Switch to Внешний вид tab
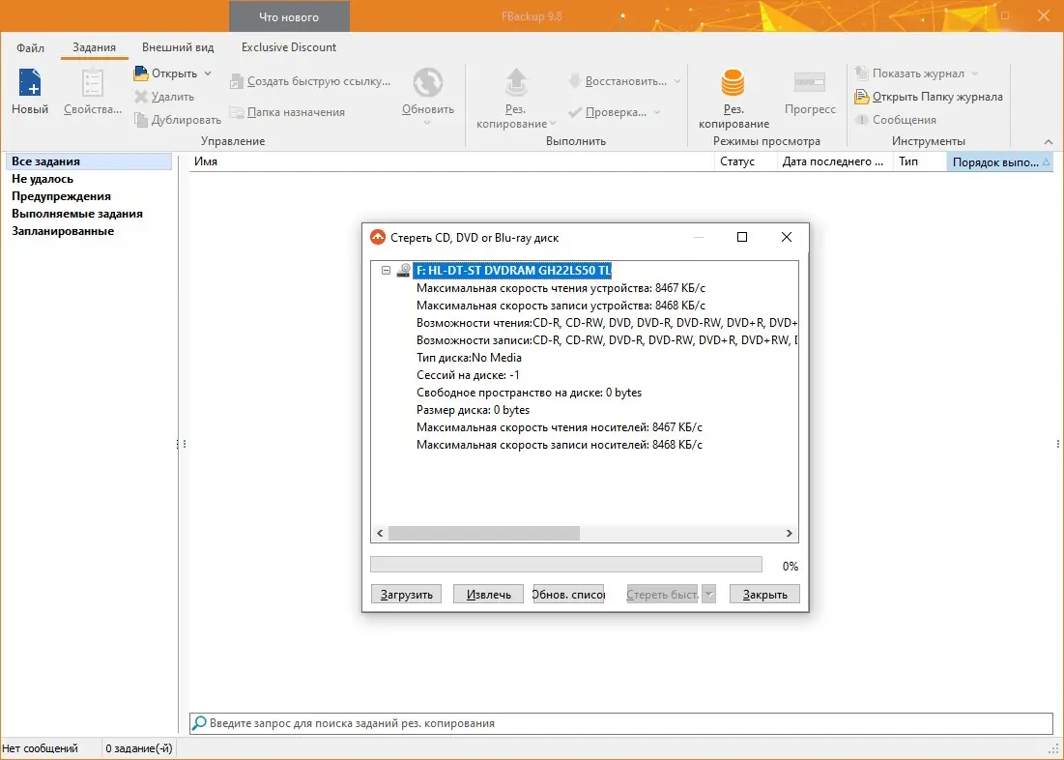The image size is (1064, 760). pyautogui.click(x=178, y=47)
